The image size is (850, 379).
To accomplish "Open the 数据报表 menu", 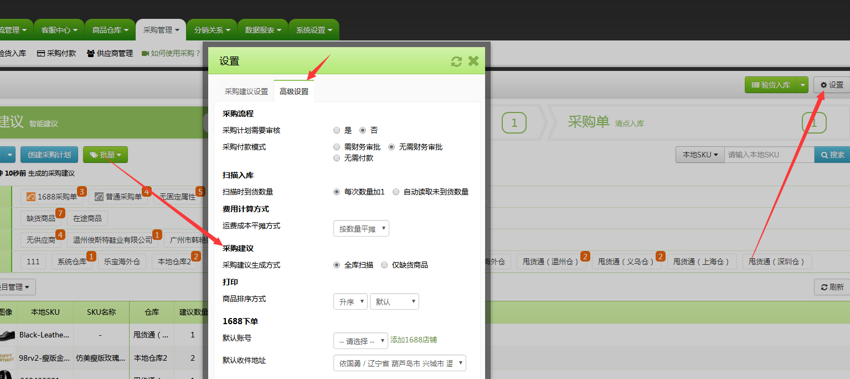I will pyautogui.click(x=263, y=30).
